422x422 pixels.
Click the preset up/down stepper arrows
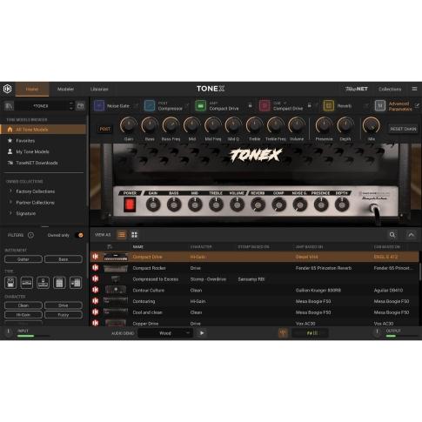pyautogui.click(x=71, y=106)
